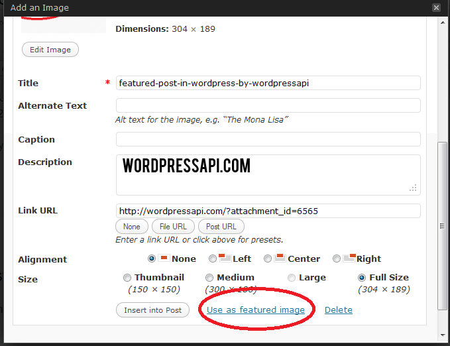
Task: Choose Medium size radio button
Action: click(x=209, y=278)
